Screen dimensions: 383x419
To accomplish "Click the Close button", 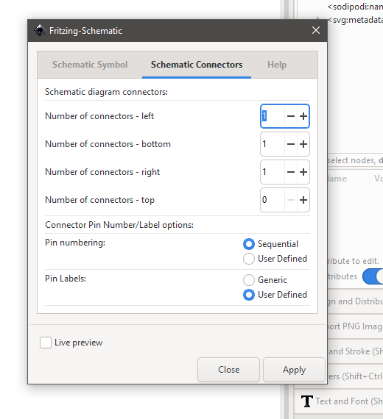I will (x=229, y=370).
